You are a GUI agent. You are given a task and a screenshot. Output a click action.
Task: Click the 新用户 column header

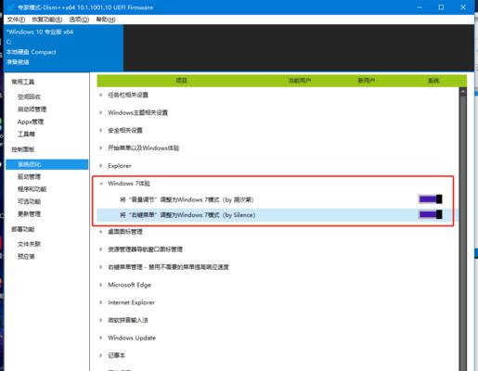367,81
